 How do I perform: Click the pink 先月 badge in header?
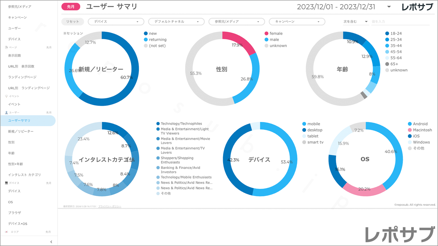[x=71, y=7]
